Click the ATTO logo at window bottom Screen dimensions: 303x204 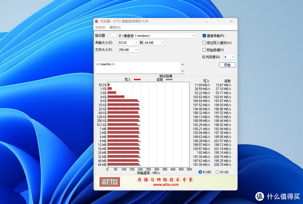pyautogui.click(x=109, y=182)
